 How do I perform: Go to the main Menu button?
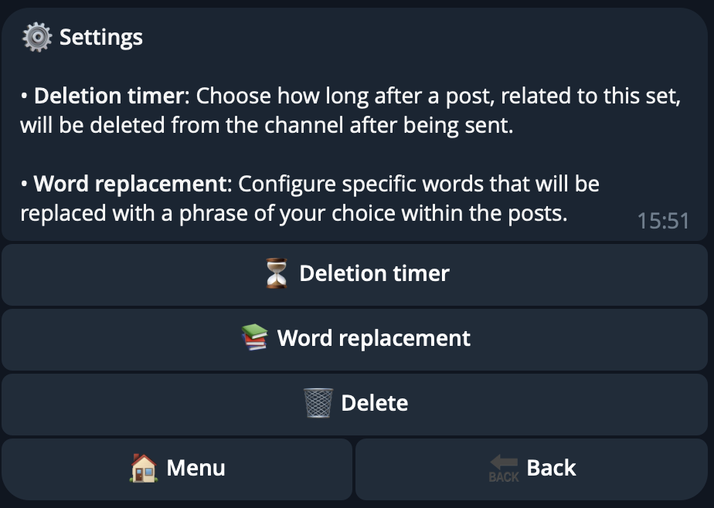tap(177, 469)
